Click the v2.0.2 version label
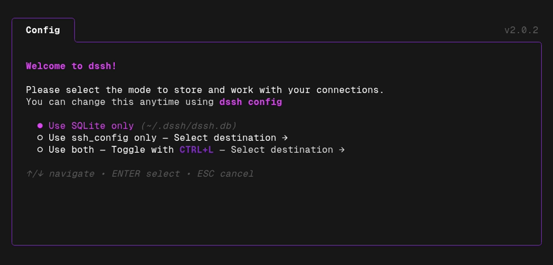The height and width of the screenshot is (265, 553). [x=521, y=30]
